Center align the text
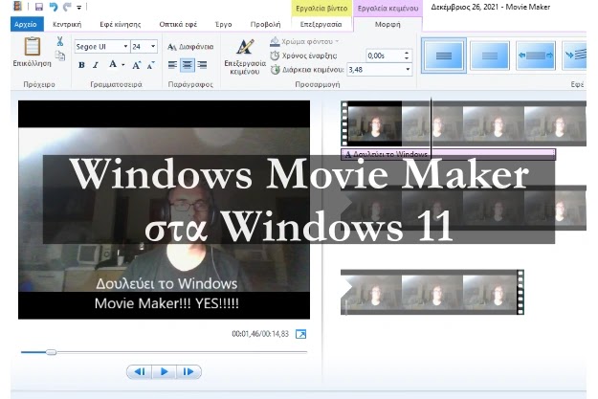The height and width of the screenshot is (399, 598). [187, 65]
